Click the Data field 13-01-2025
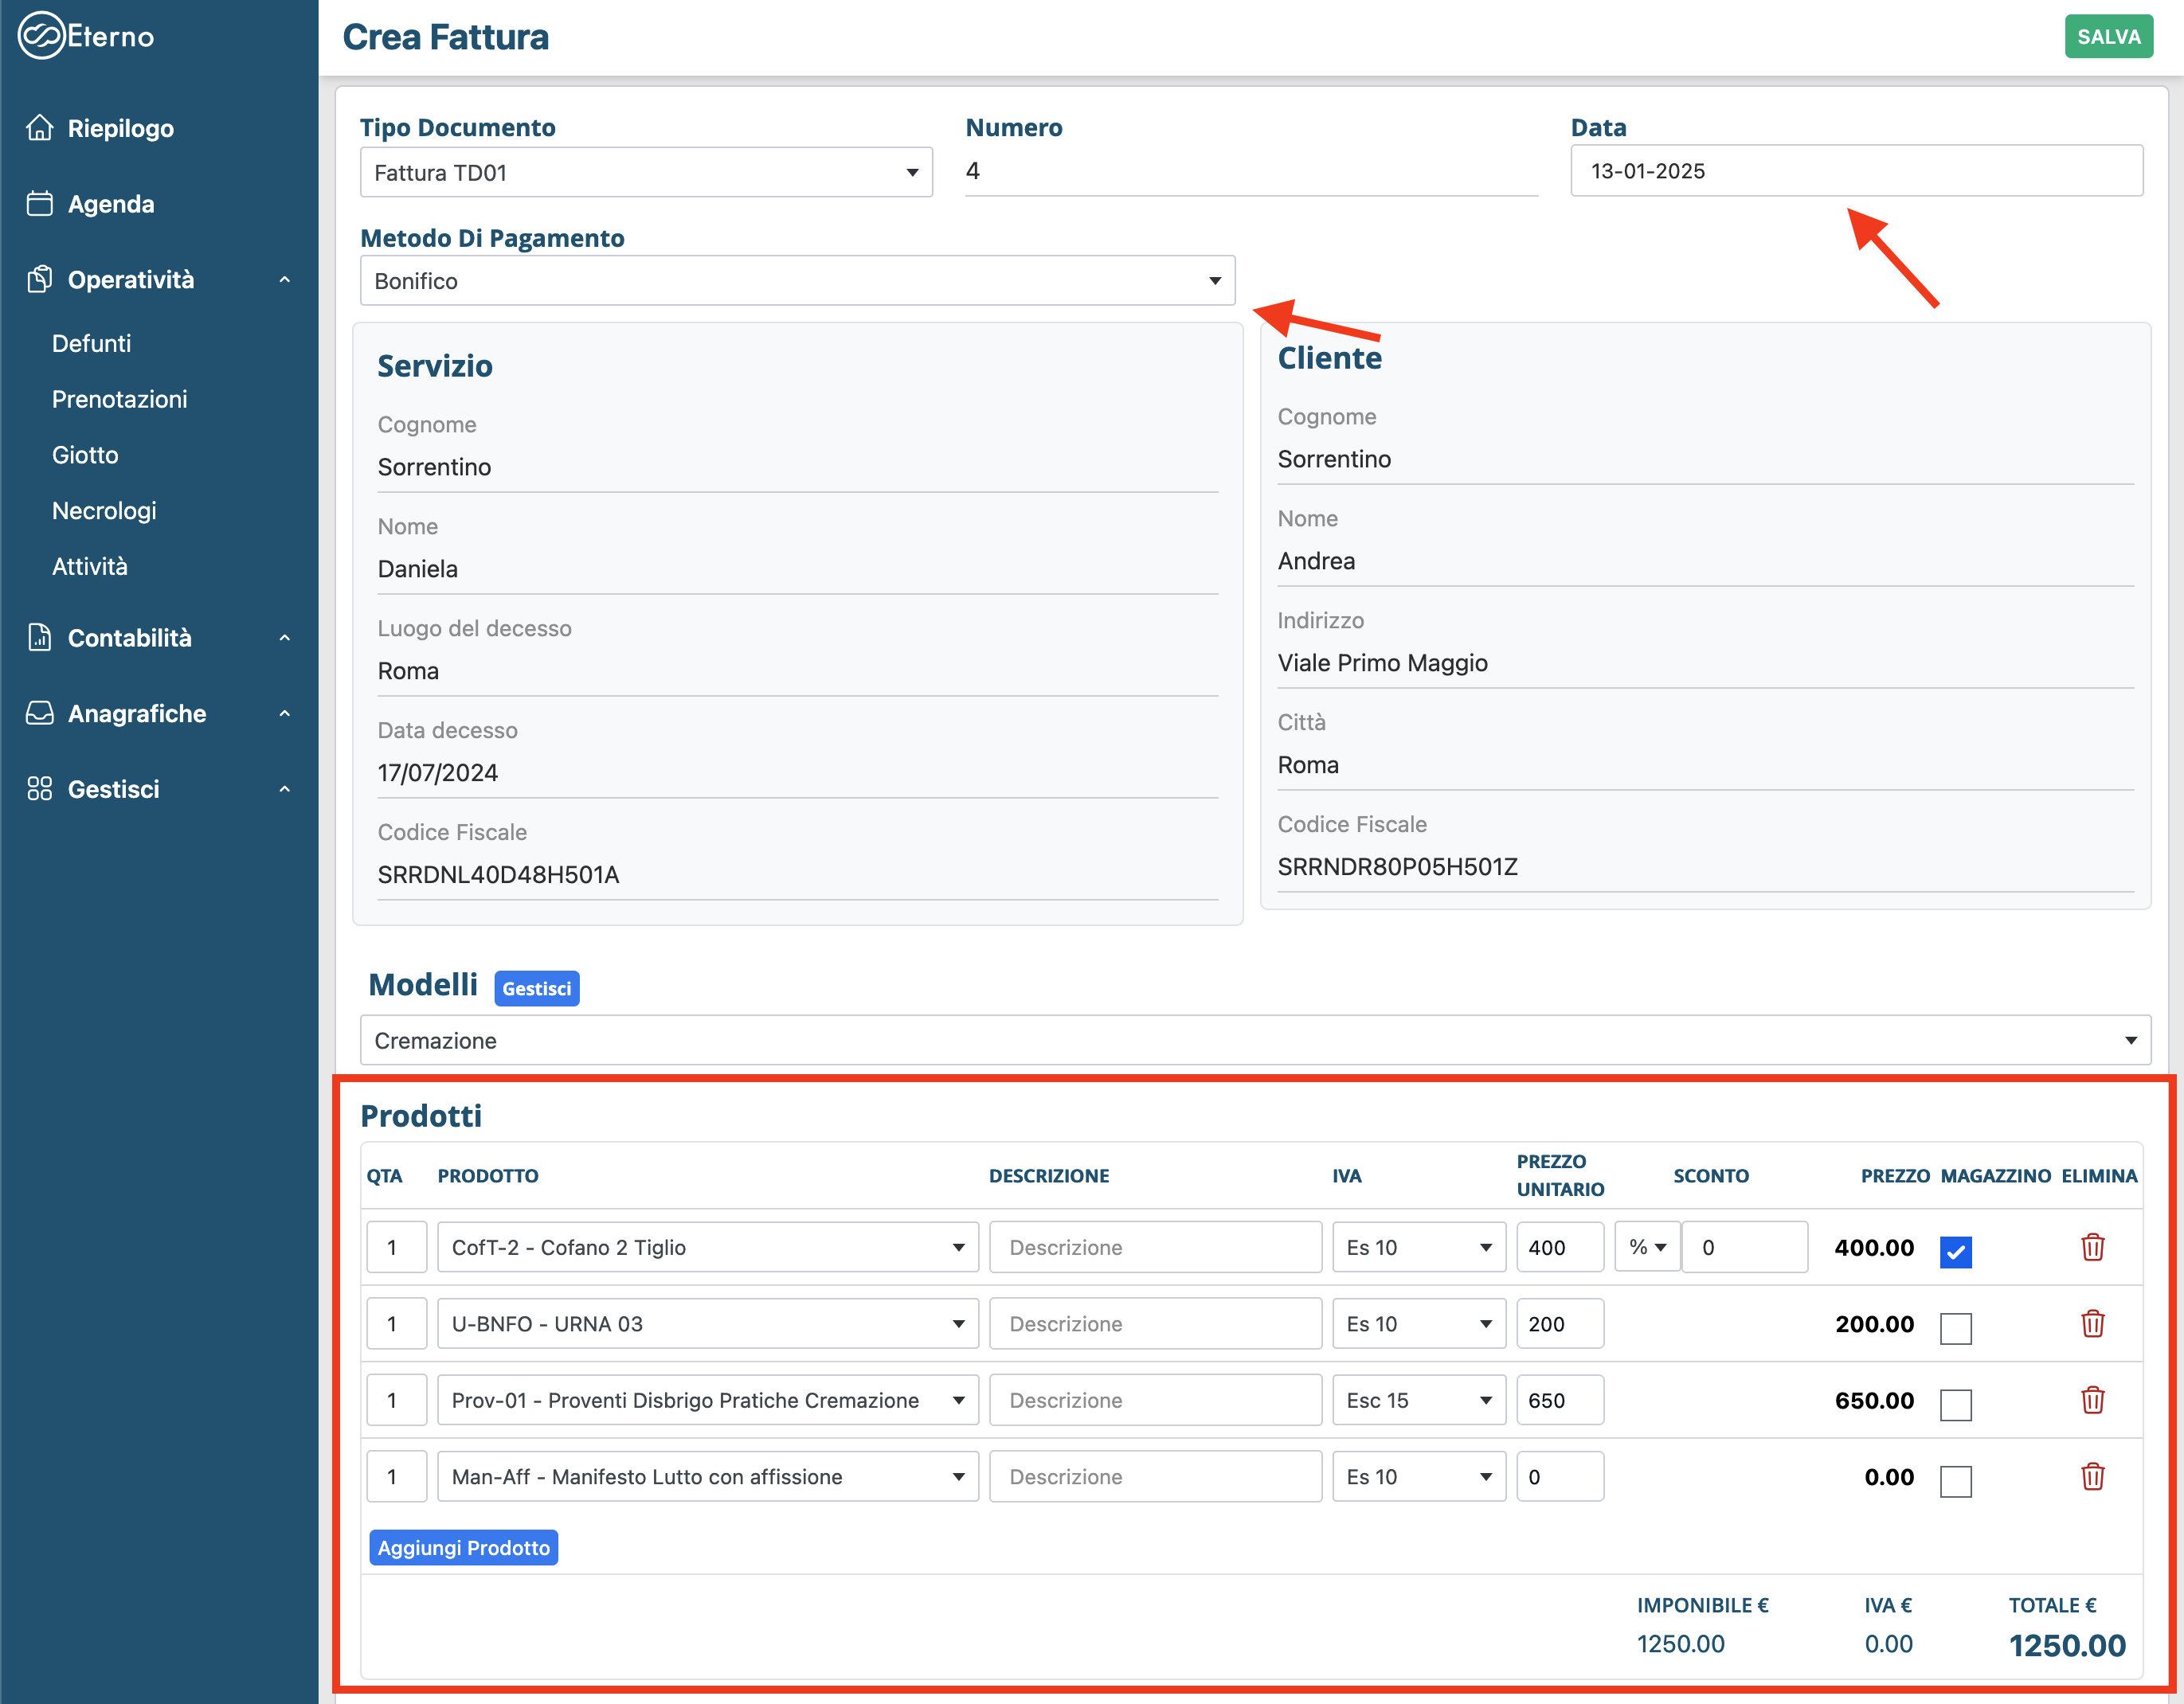Image resolution: width=2184 pixels, height=1704 pixels. click(1856, 171)
